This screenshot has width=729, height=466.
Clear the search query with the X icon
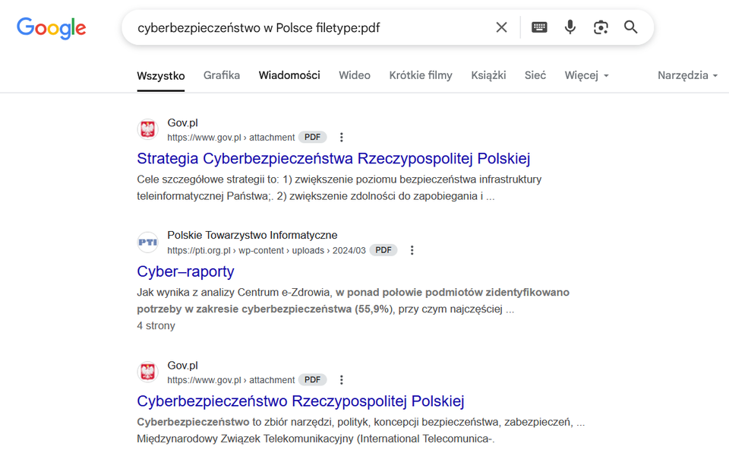click(x=501, y=27)
